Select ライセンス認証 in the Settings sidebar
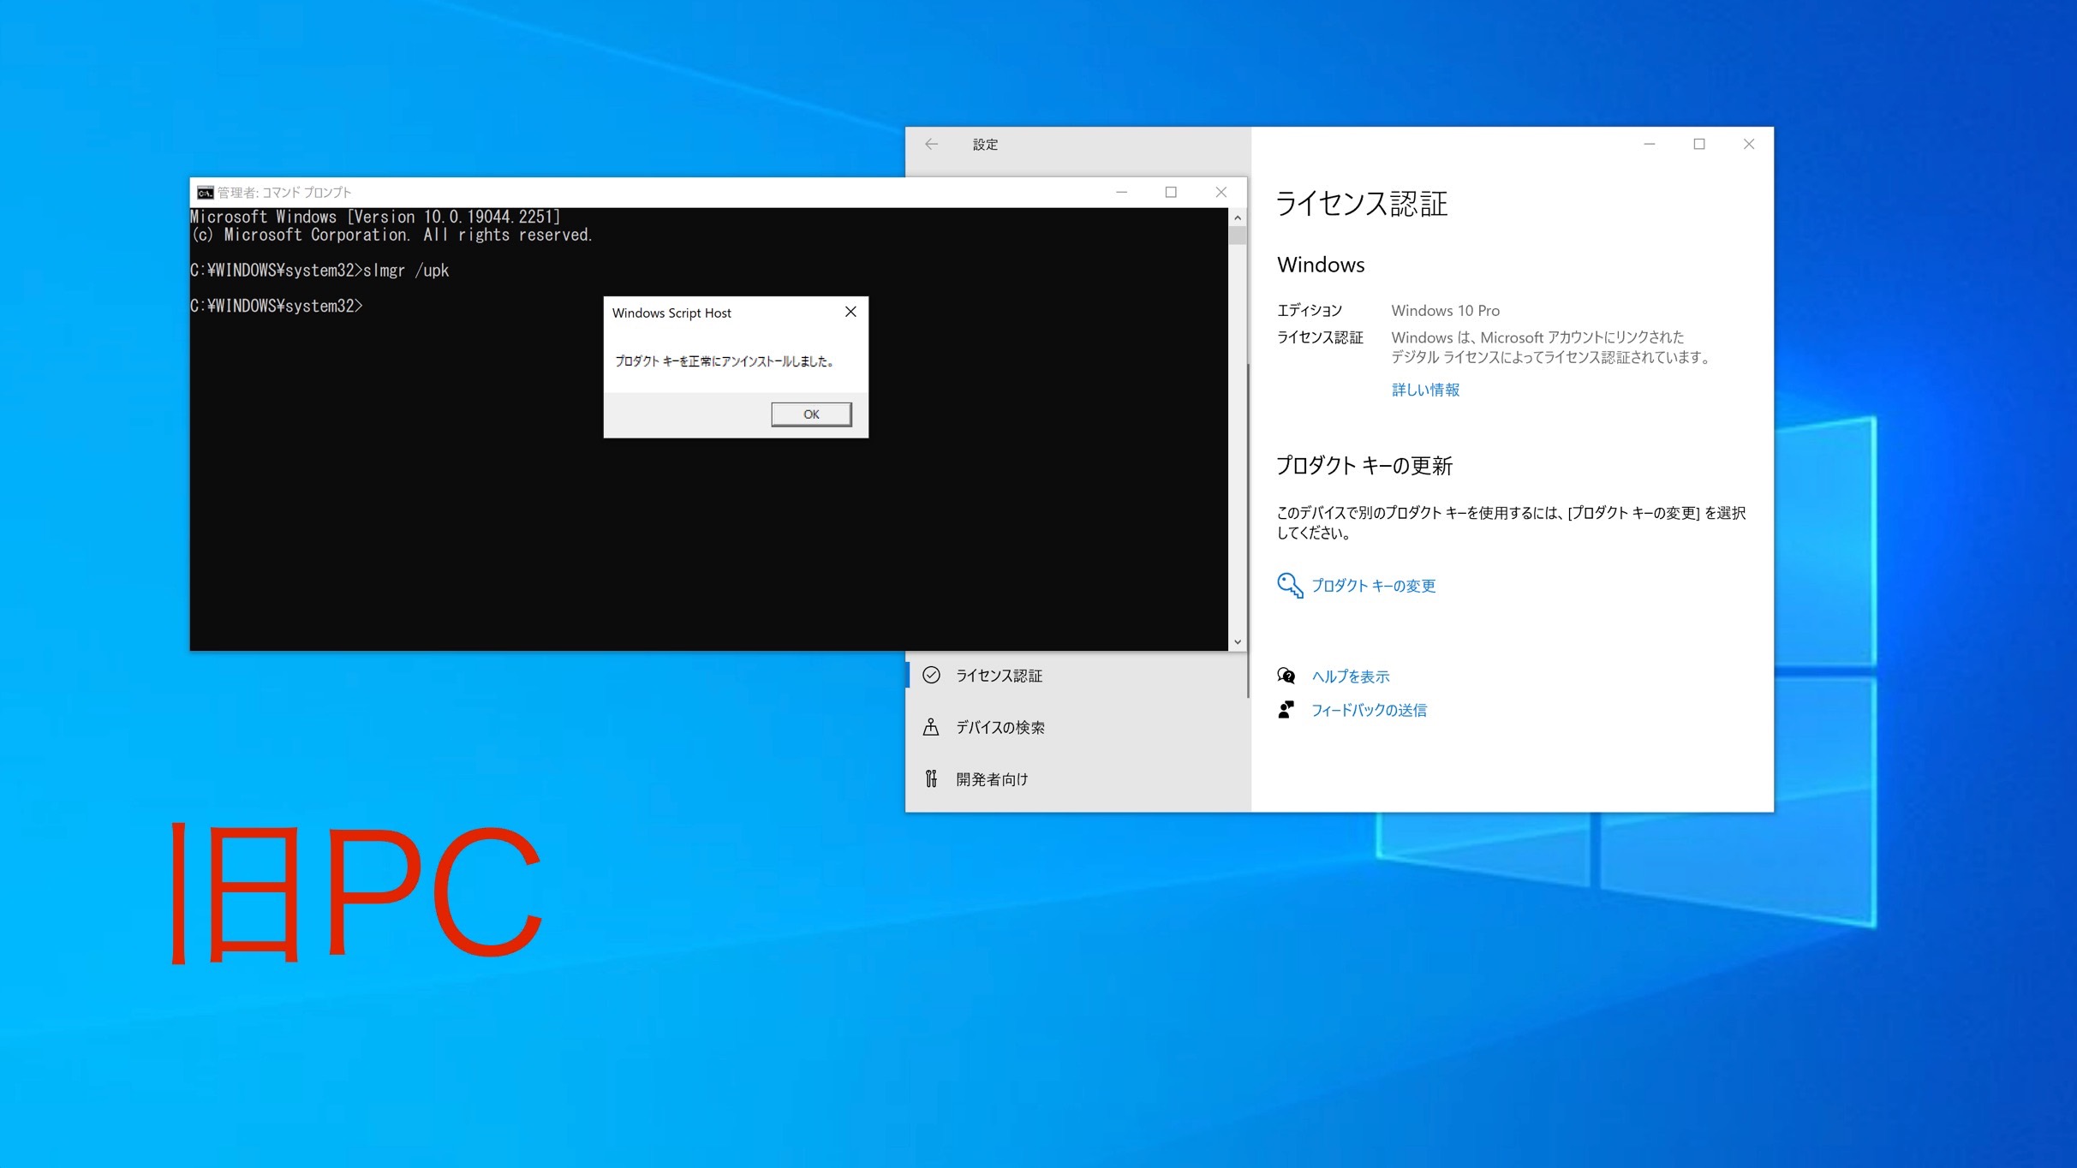This screenshot has width=2077, height=1168. point(1000,676)
